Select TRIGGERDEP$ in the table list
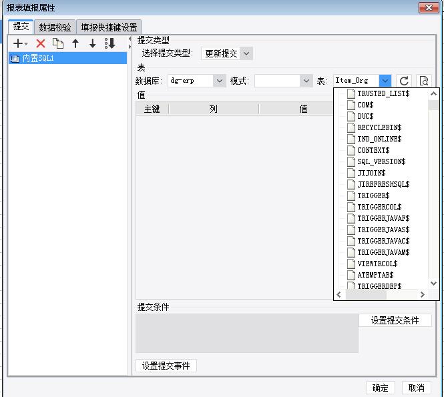The image size is (444, 397). pos(379,286)
